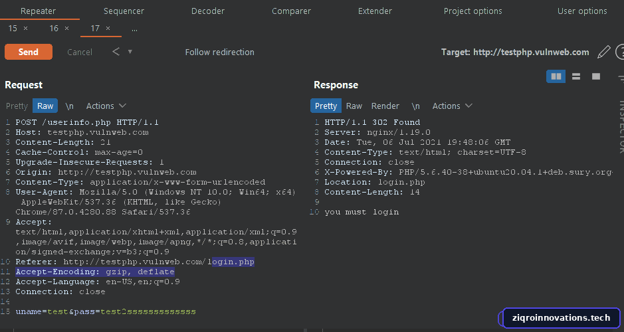Close Repeater tab 17

click(108, 29)
